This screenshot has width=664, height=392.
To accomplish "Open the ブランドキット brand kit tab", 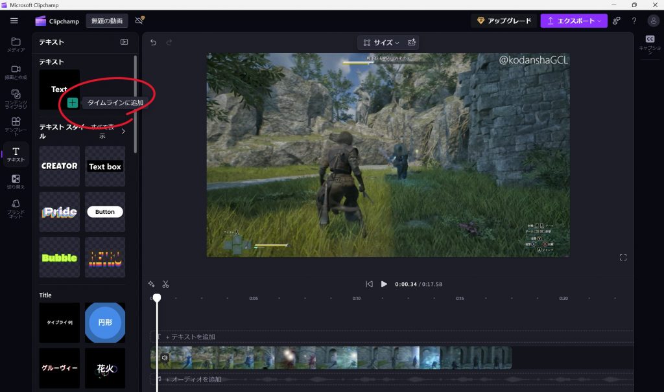I will pos(16,209).
